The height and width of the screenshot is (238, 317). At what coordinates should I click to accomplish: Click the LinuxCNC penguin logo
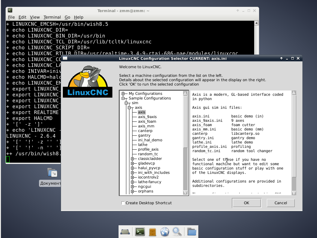click(x=88, y=82)
